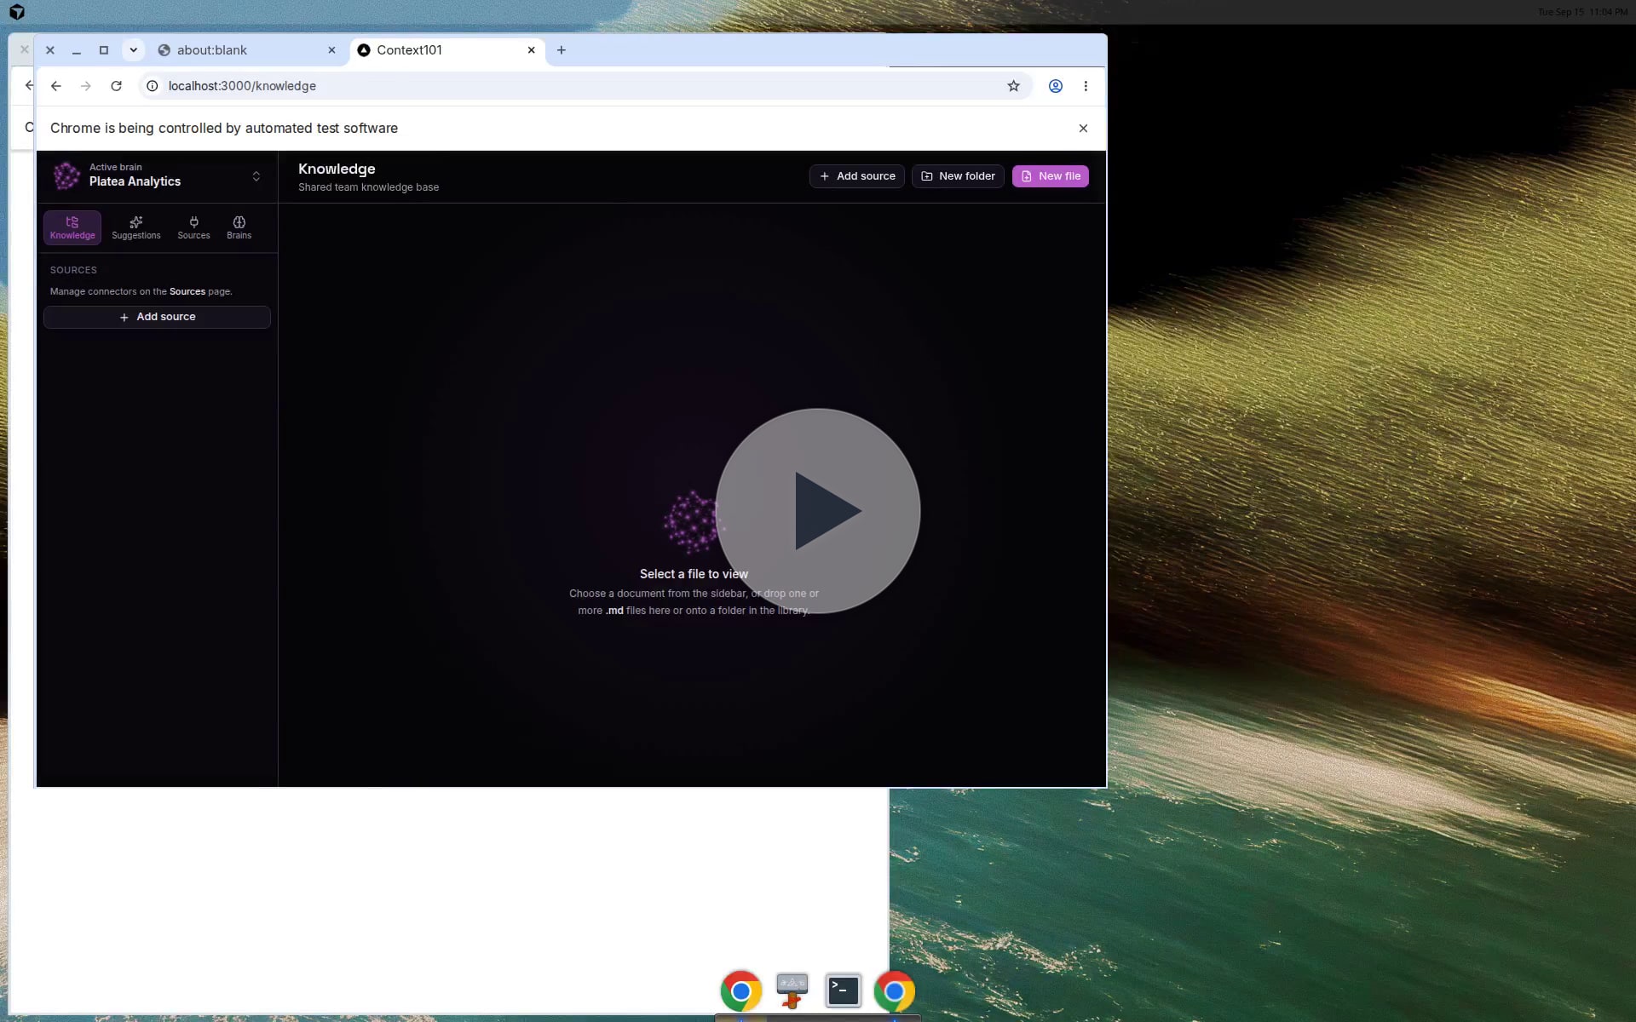1636x1022 pixels.
Task: Open the second Chrome icon in the dock
Action: pos(894,990)
